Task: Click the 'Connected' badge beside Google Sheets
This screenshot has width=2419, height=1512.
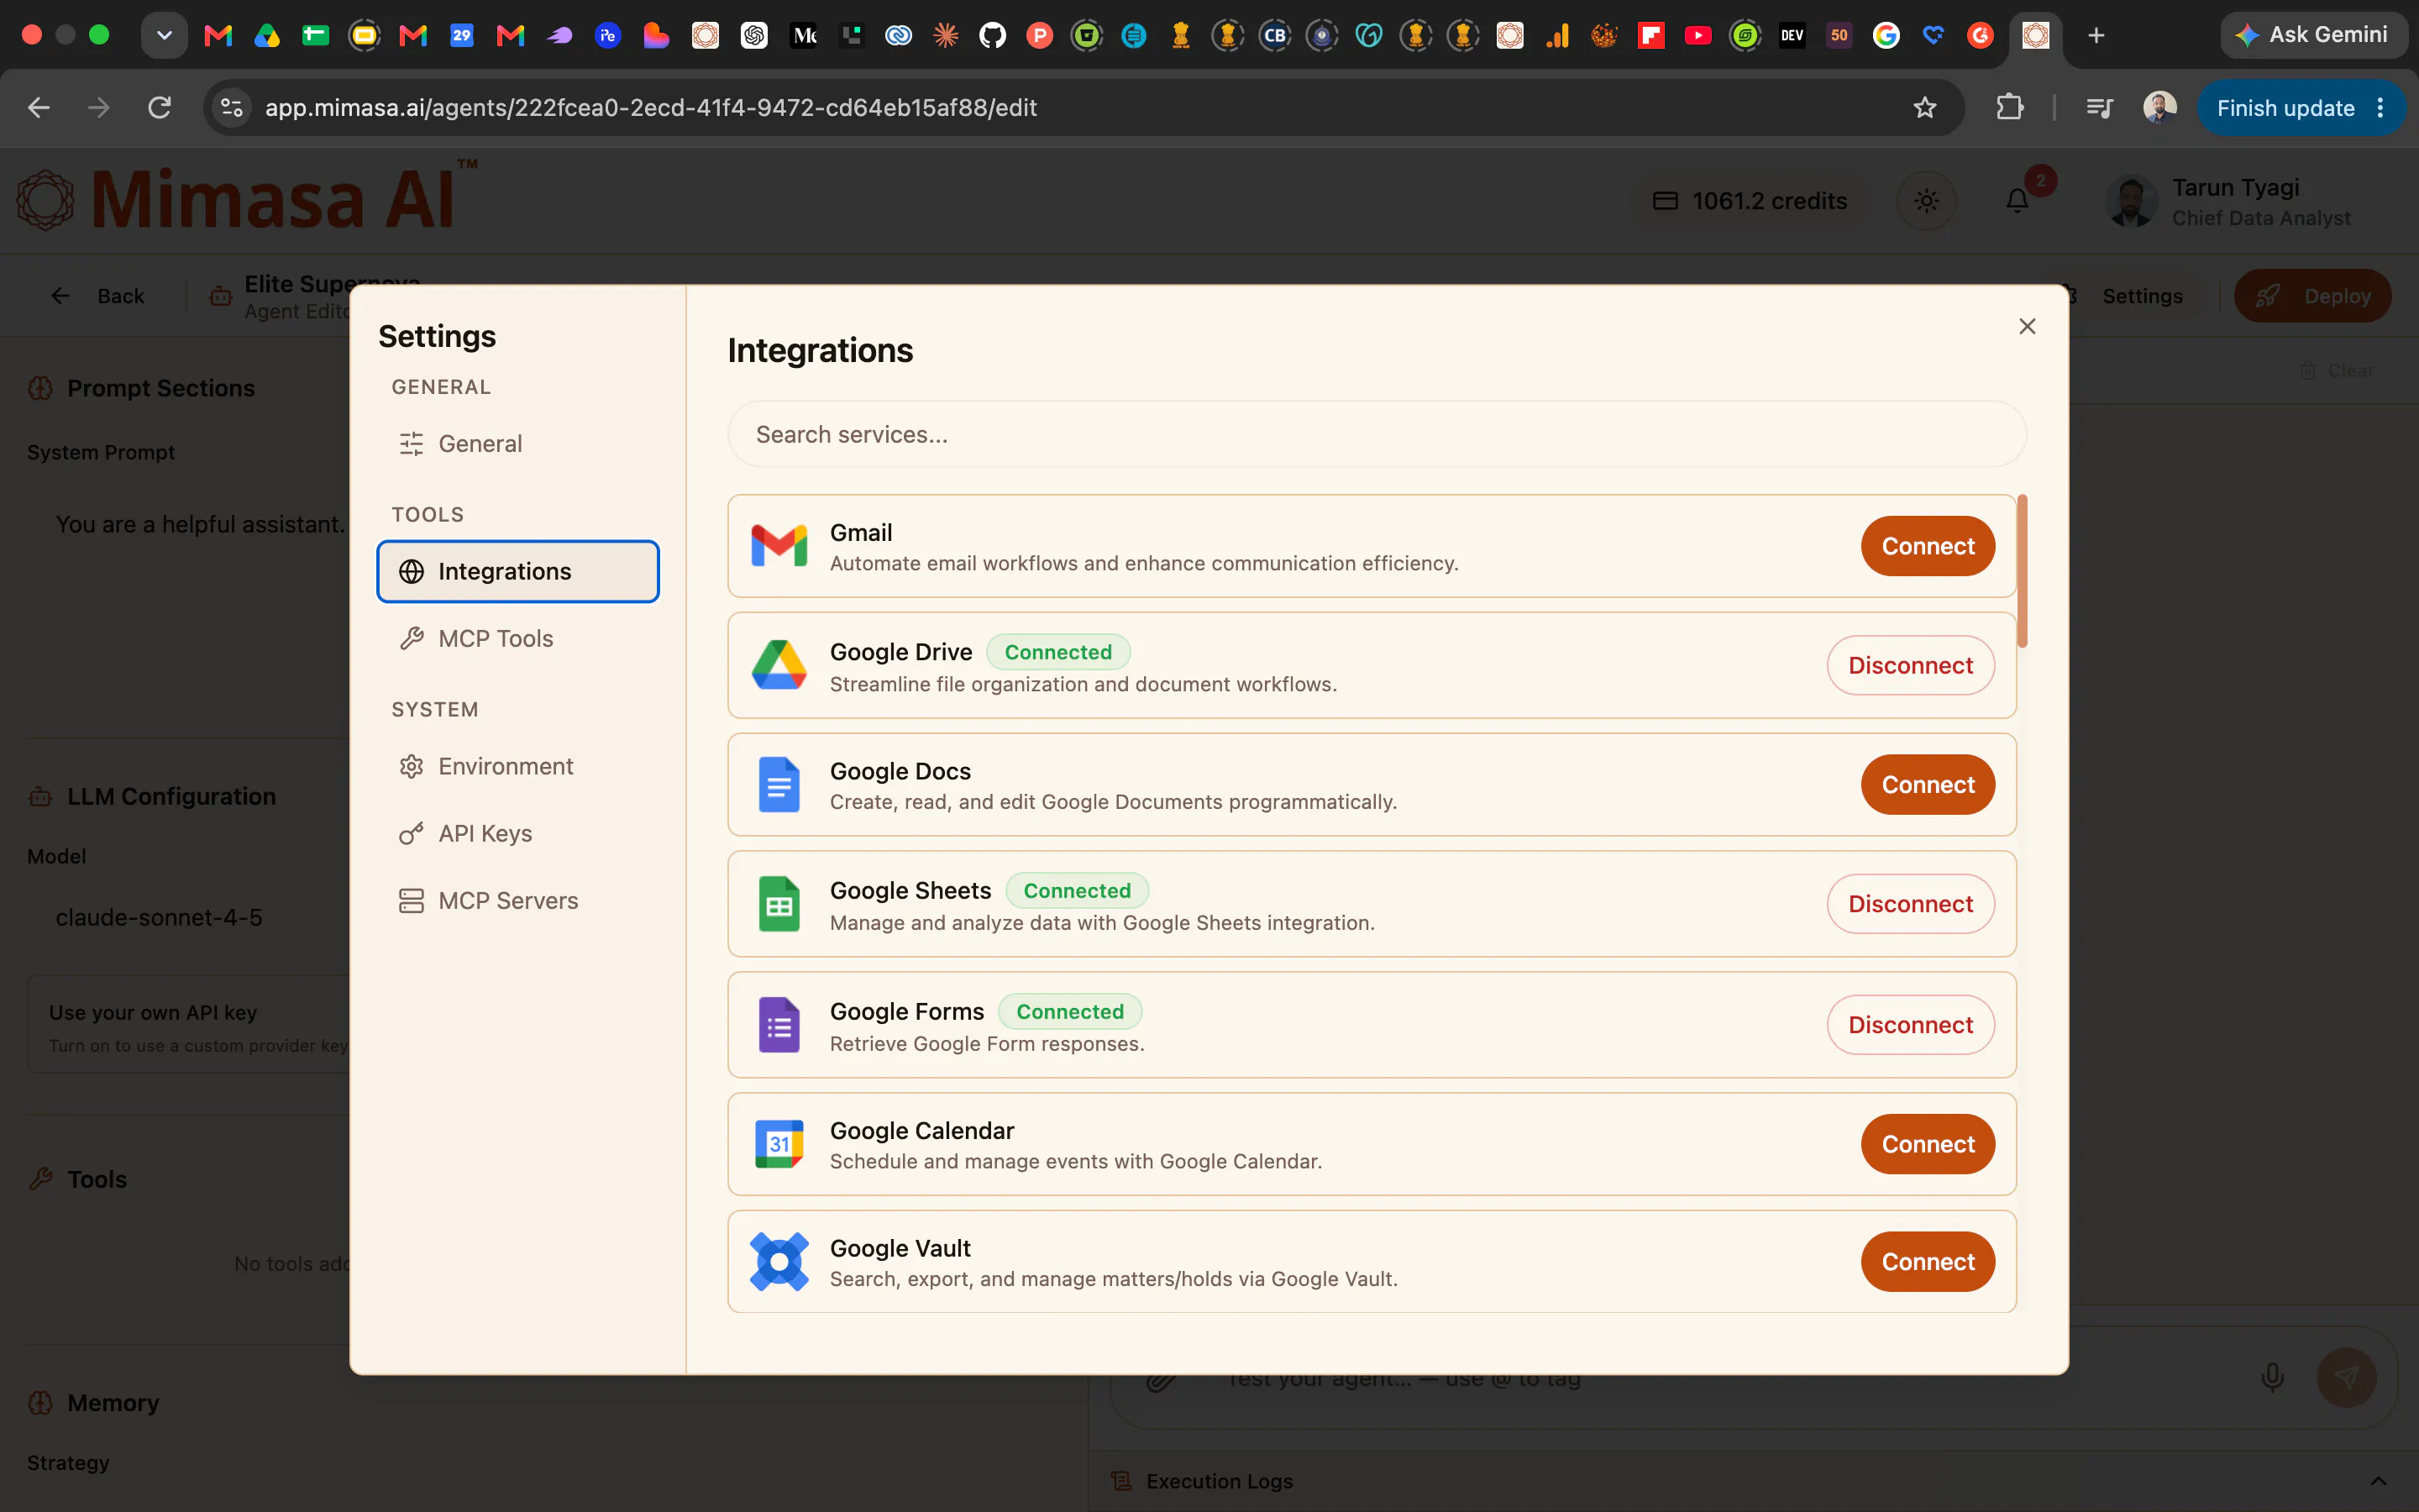Action: (1077, 890)
